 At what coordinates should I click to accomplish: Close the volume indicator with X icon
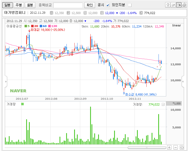click(x=163, y=104)
